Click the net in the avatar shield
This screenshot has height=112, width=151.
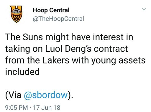pos(17,18)
